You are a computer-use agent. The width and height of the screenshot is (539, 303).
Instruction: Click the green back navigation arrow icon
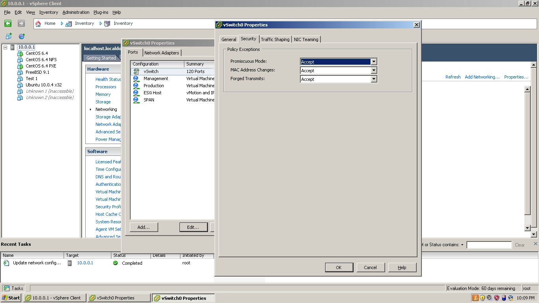point(8,23)
